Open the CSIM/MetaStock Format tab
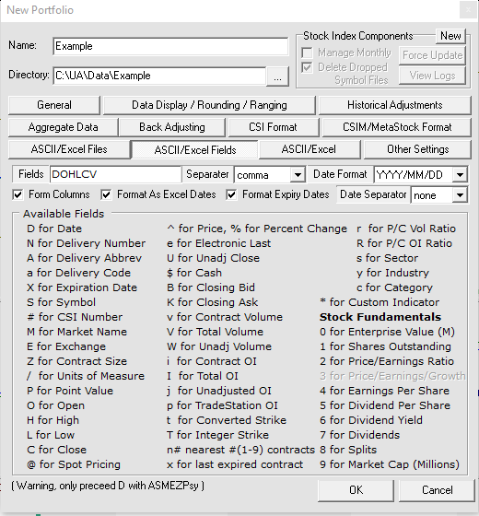Screen dimensions: 479x516 397,127
